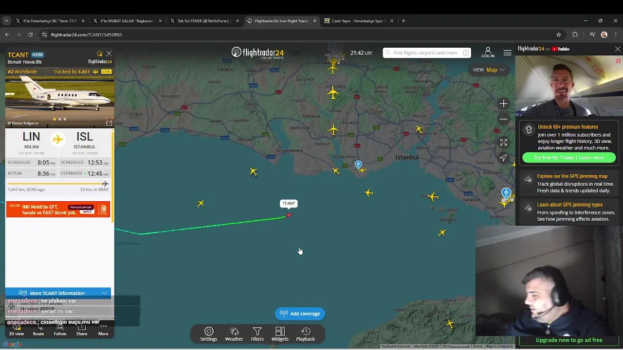The width and height of the screenshot is (623, 350).
Task: Open browser extensions puzzle icon
Action: coord(575,35)
